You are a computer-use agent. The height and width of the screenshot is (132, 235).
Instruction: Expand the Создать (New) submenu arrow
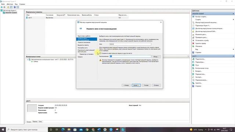tap(233, 19)
